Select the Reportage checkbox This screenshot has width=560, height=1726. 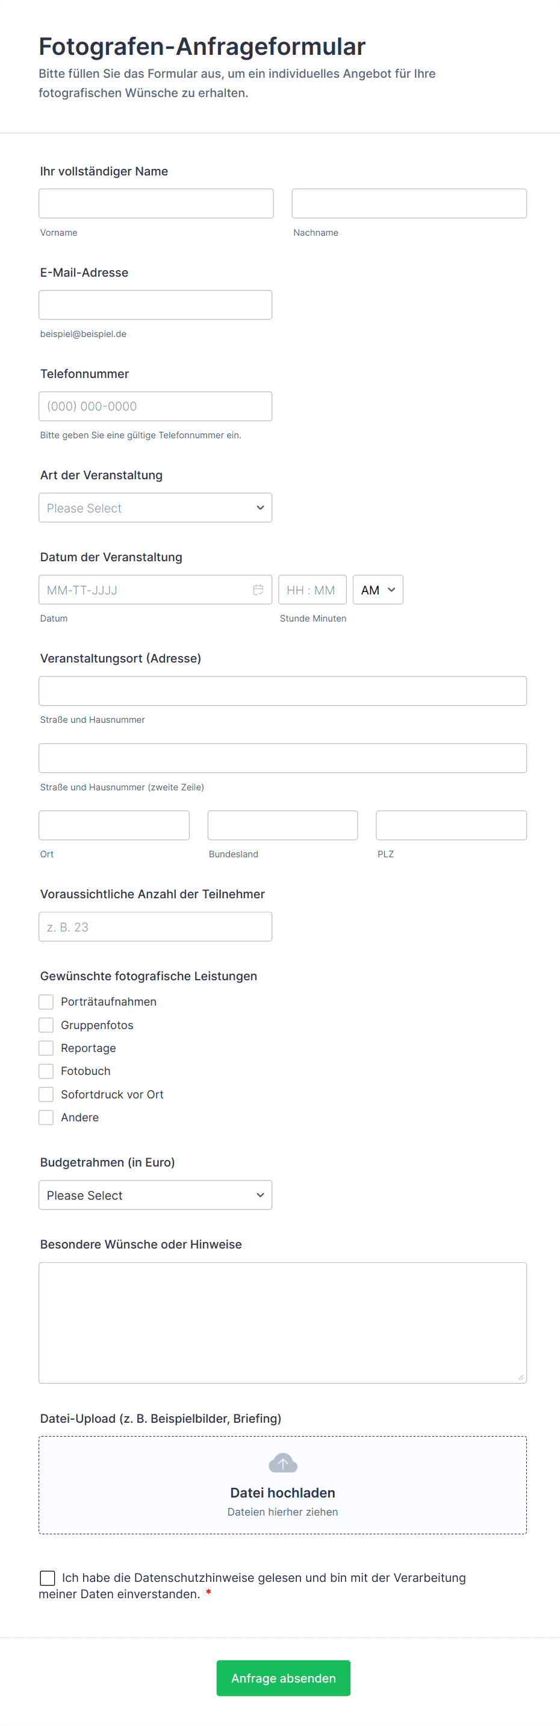click(46, 1048)
